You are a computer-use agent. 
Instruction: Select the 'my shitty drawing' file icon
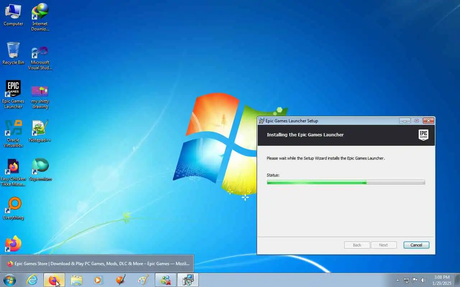click(x=40, y=97)
